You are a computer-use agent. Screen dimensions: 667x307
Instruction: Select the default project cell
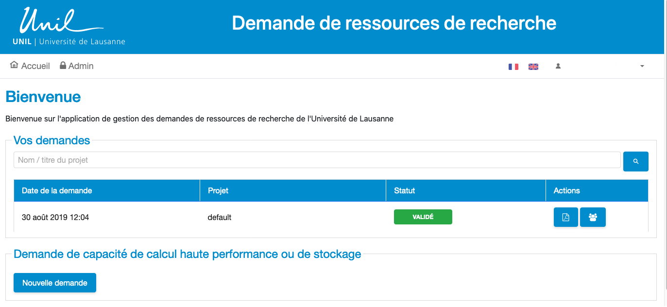(x=220, y=217)
